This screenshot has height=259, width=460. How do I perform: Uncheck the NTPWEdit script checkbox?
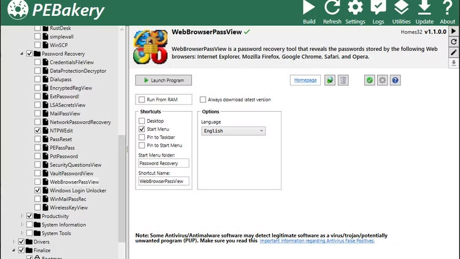pos(37,130)
